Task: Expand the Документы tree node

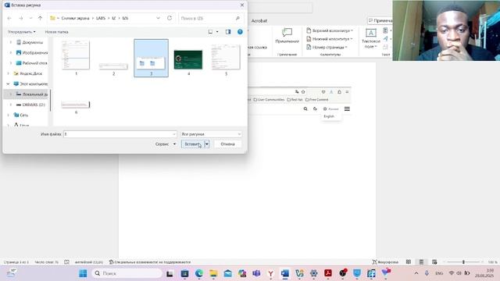Action: (11, 42)
